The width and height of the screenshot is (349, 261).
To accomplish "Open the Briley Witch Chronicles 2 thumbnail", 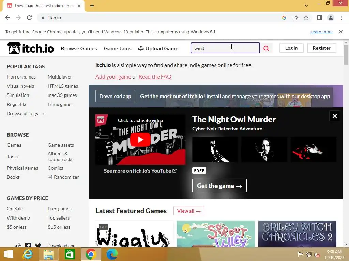I will point(297,234).
